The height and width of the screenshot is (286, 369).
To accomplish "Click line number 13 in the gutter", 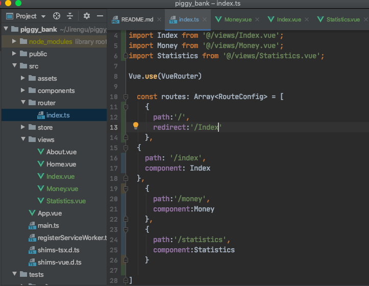I will (x=114, y=128).
